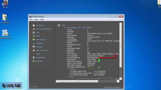Switch to Operating System section
The width and height of the screenshot is (161, 90).
coord(44,29)
